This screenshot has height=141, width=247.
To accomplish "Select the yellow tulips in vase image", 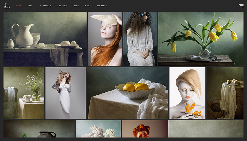I will tap(201, 39).
